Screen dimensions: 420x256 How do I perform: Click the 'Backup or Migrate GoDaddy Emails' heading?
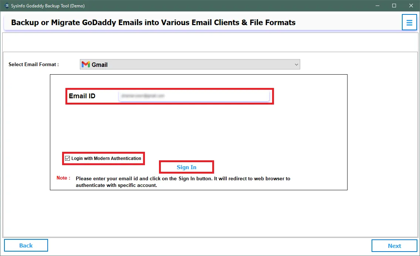click(x=153, y=23)
